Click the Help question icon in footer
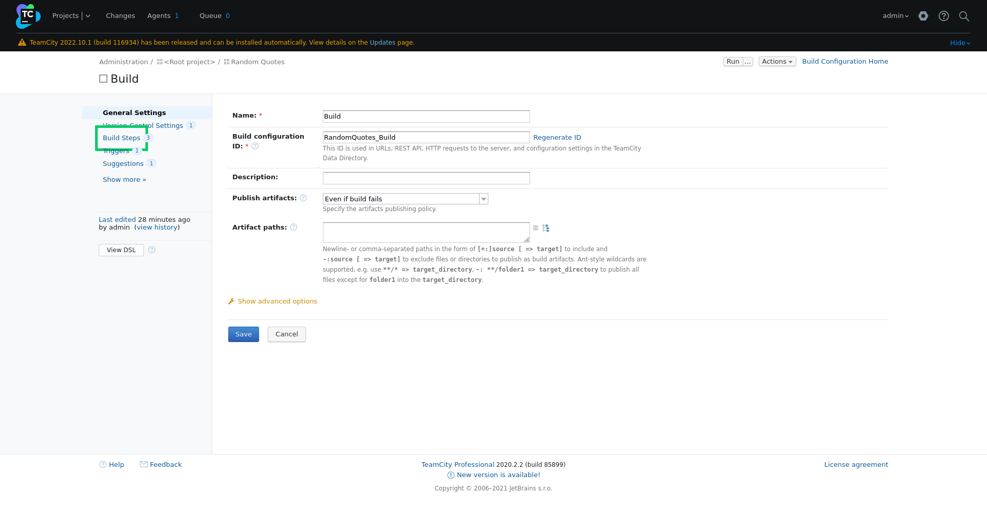Screen dimensions: 987x511 103,465
